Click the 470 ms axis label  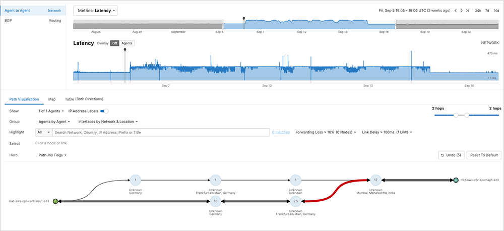tap(492, 54)
